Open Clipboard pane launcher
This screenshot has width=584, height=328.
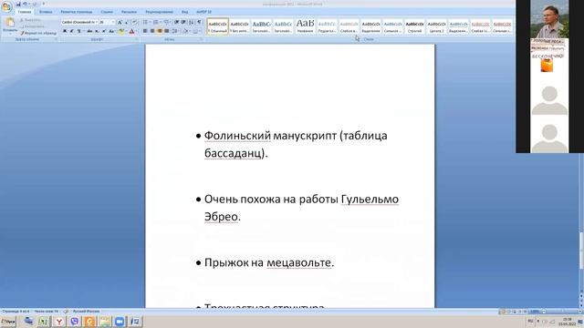pyautogui.click(x=57, y=39)
